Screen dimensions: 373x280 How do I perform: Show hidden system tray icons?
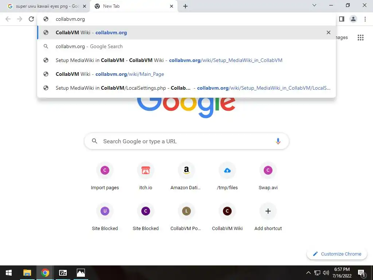point(308,273)
